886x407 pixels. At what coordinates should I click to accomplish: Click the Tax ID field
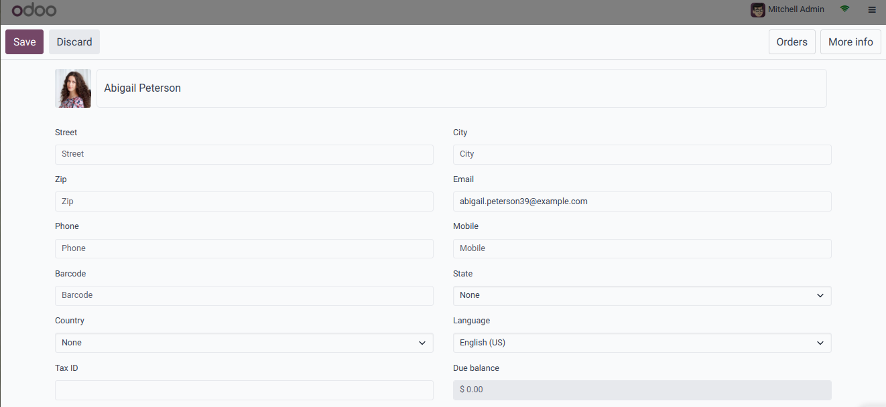click(x=244, y=390)
